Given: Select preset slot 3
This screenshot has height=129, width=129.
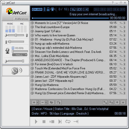Looking at the screenshot, I should pos(109,9).
